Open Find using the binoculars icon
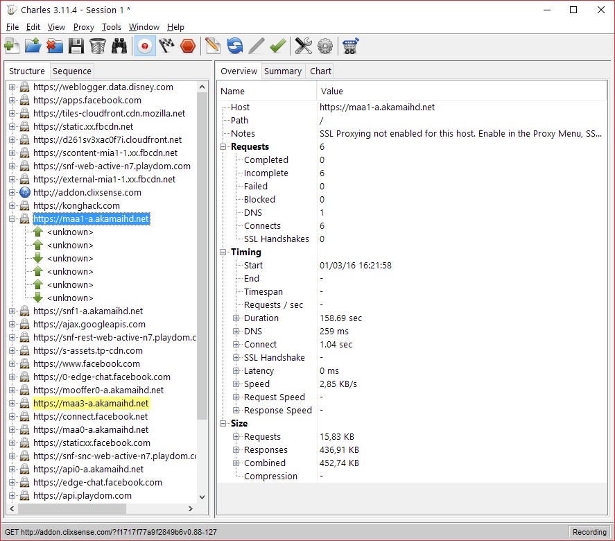This screenshot has width=615, height=541. point(120,46)
